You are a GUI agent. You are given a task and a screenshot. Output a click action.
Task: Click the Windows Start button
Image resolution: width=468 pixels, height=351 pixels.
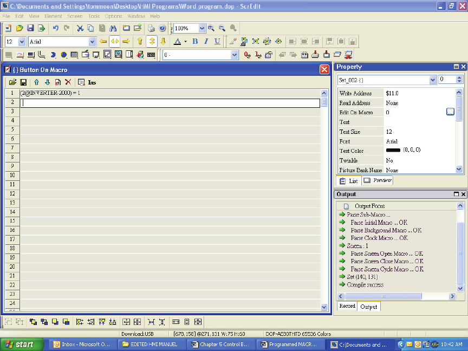(x=19, y=344)
